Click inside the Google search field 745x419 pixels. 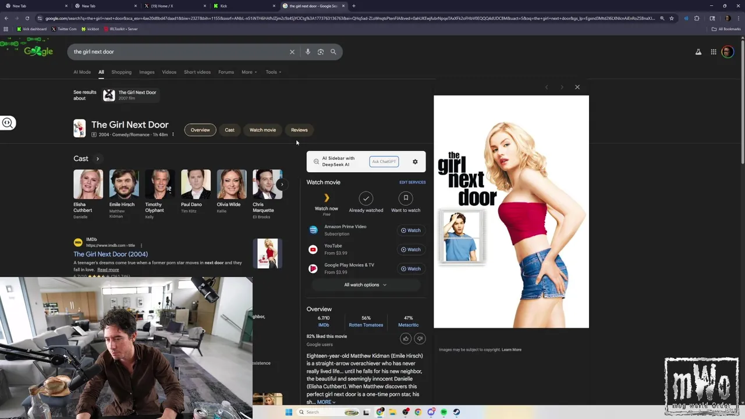tap(178, 52)
